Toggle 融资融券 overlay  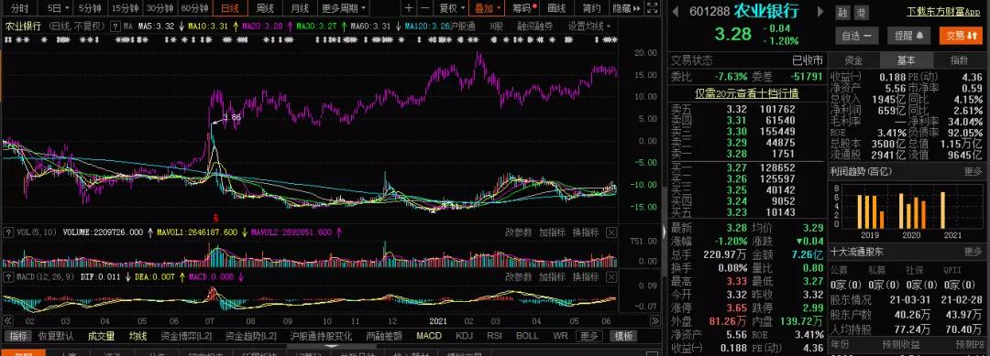[534, 27]
